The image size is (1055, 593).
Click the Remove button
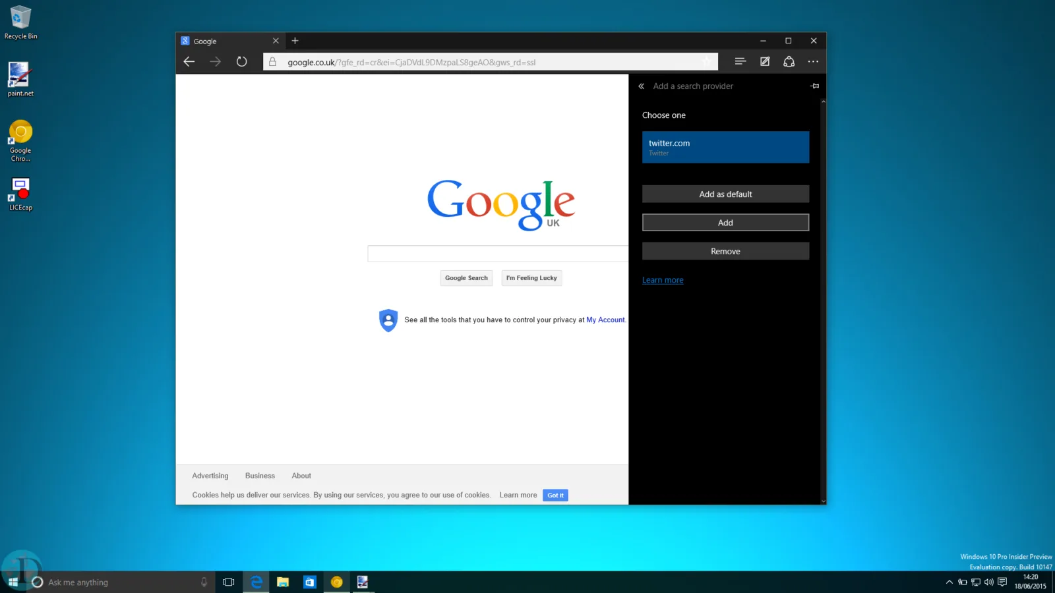click(x=725, y=251)
